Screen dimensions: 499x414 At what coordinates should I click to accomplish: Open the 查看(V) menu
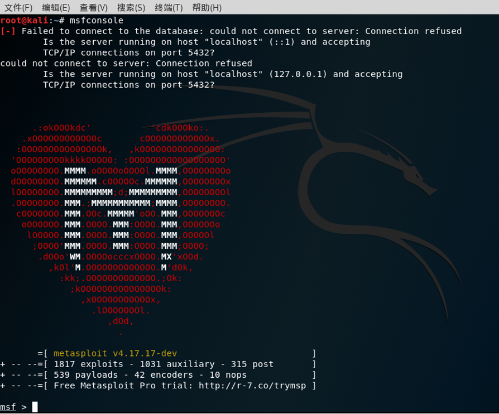[x=94, y=7]
